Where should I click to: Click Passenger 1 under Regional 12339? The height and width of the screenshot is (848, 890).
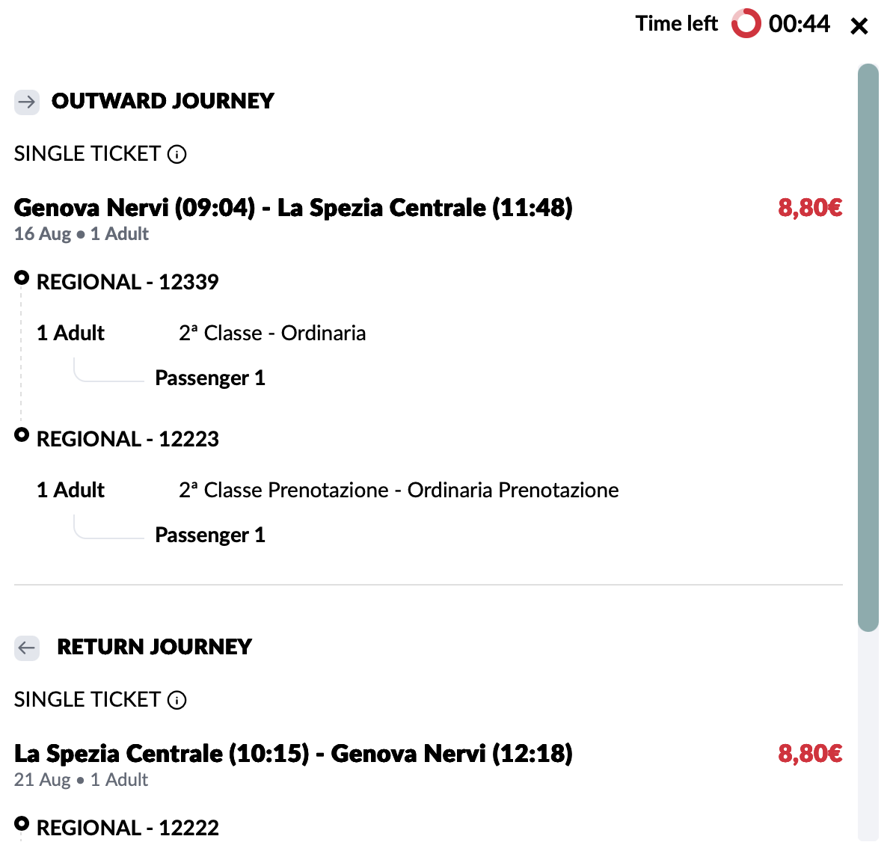pos(210,378)
